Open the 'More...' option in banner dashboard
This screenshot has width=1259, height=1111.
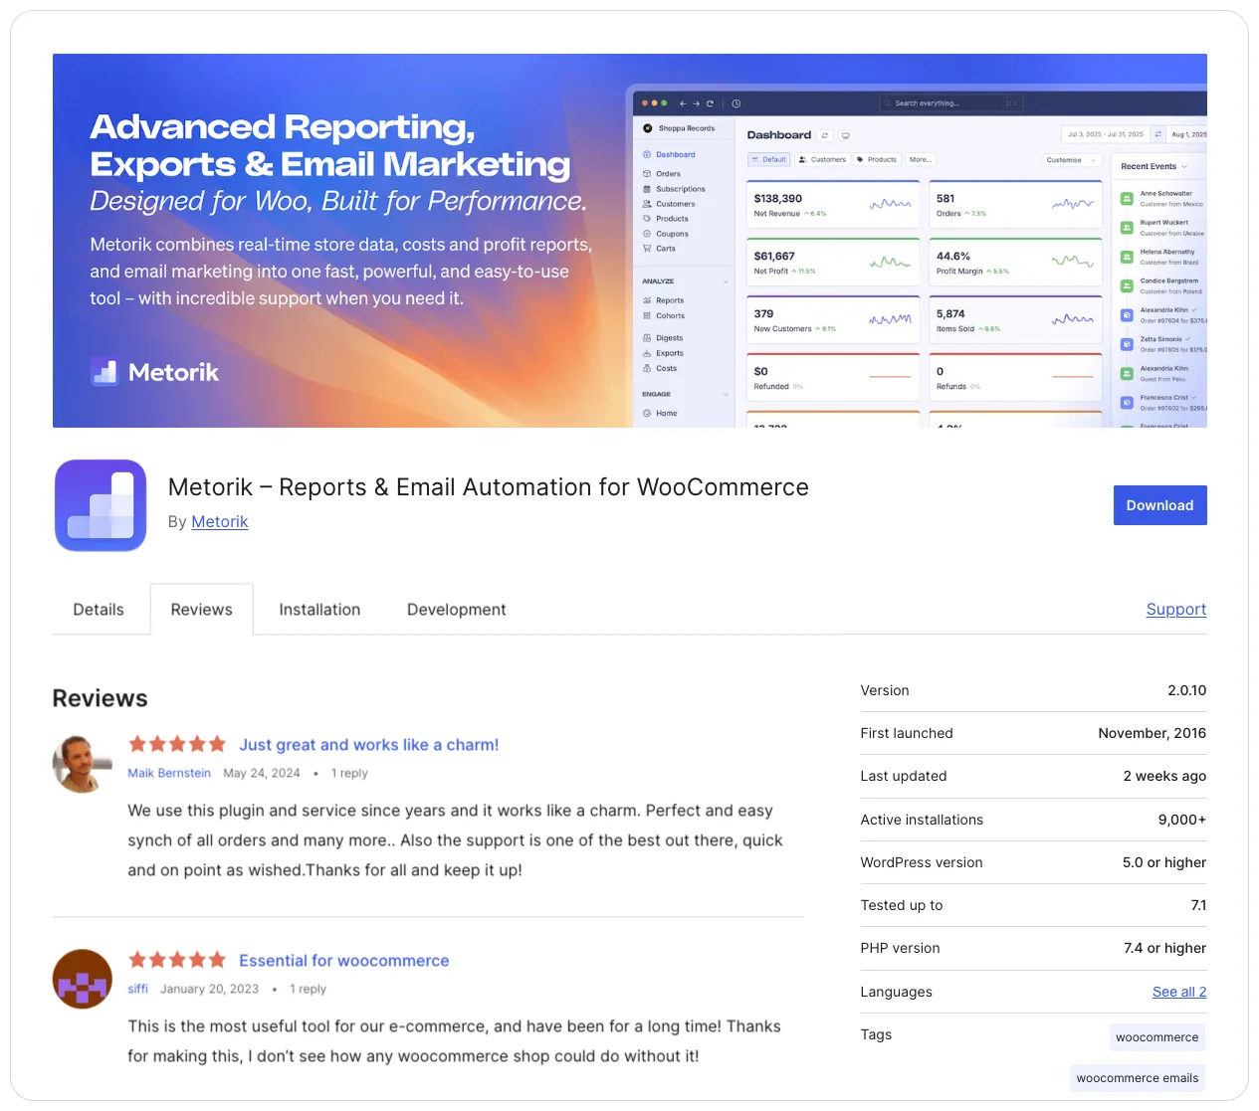click(x=921, y=159)
